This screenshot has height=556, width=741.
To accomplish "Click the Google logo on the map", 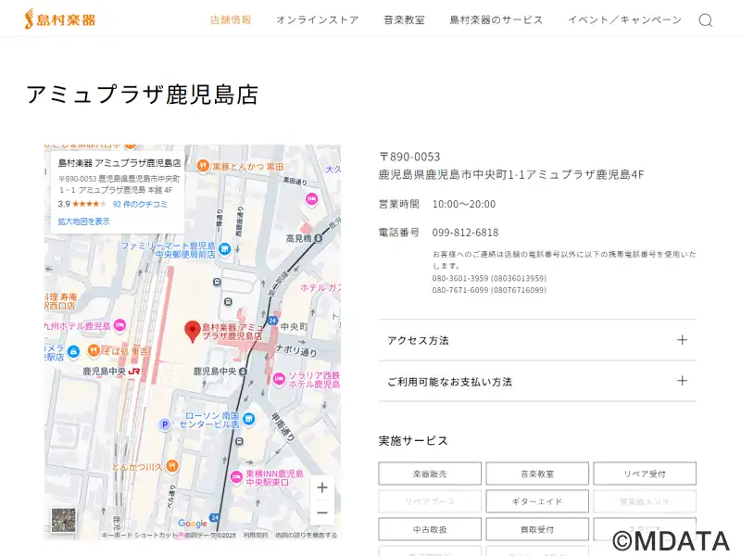I will click(193, 524).
